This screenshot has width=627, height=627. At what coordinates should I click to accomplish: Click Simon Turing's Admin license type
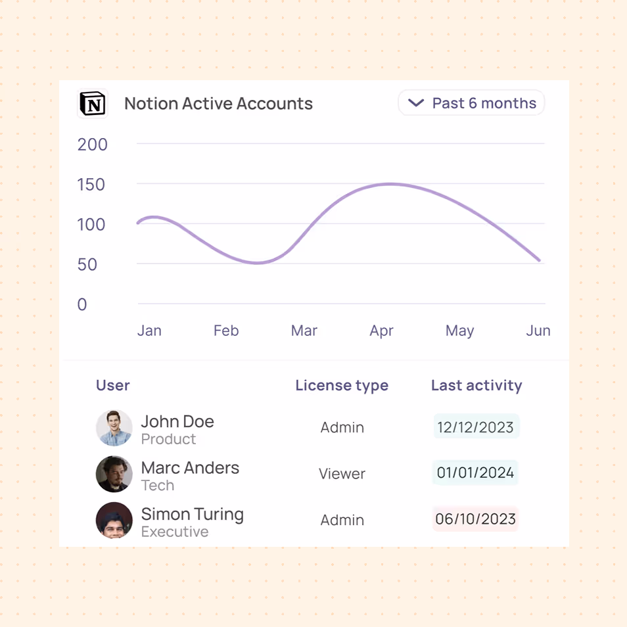tap(342, 521)
